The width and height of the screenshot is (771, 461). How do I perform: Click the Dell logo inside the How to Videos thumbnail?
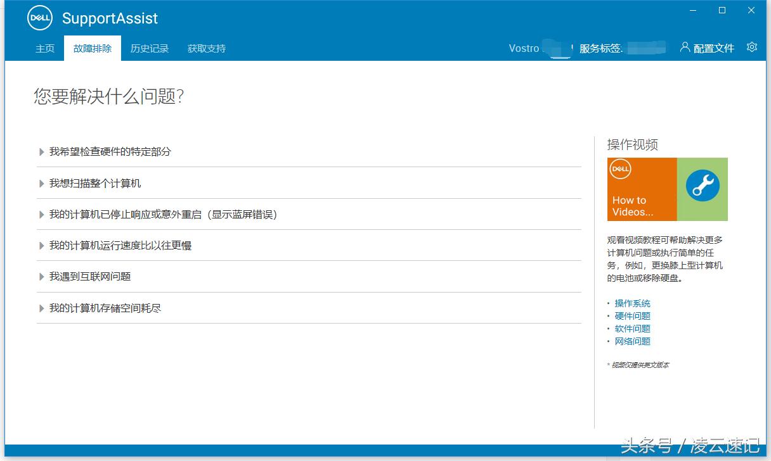tap(619, 169)
